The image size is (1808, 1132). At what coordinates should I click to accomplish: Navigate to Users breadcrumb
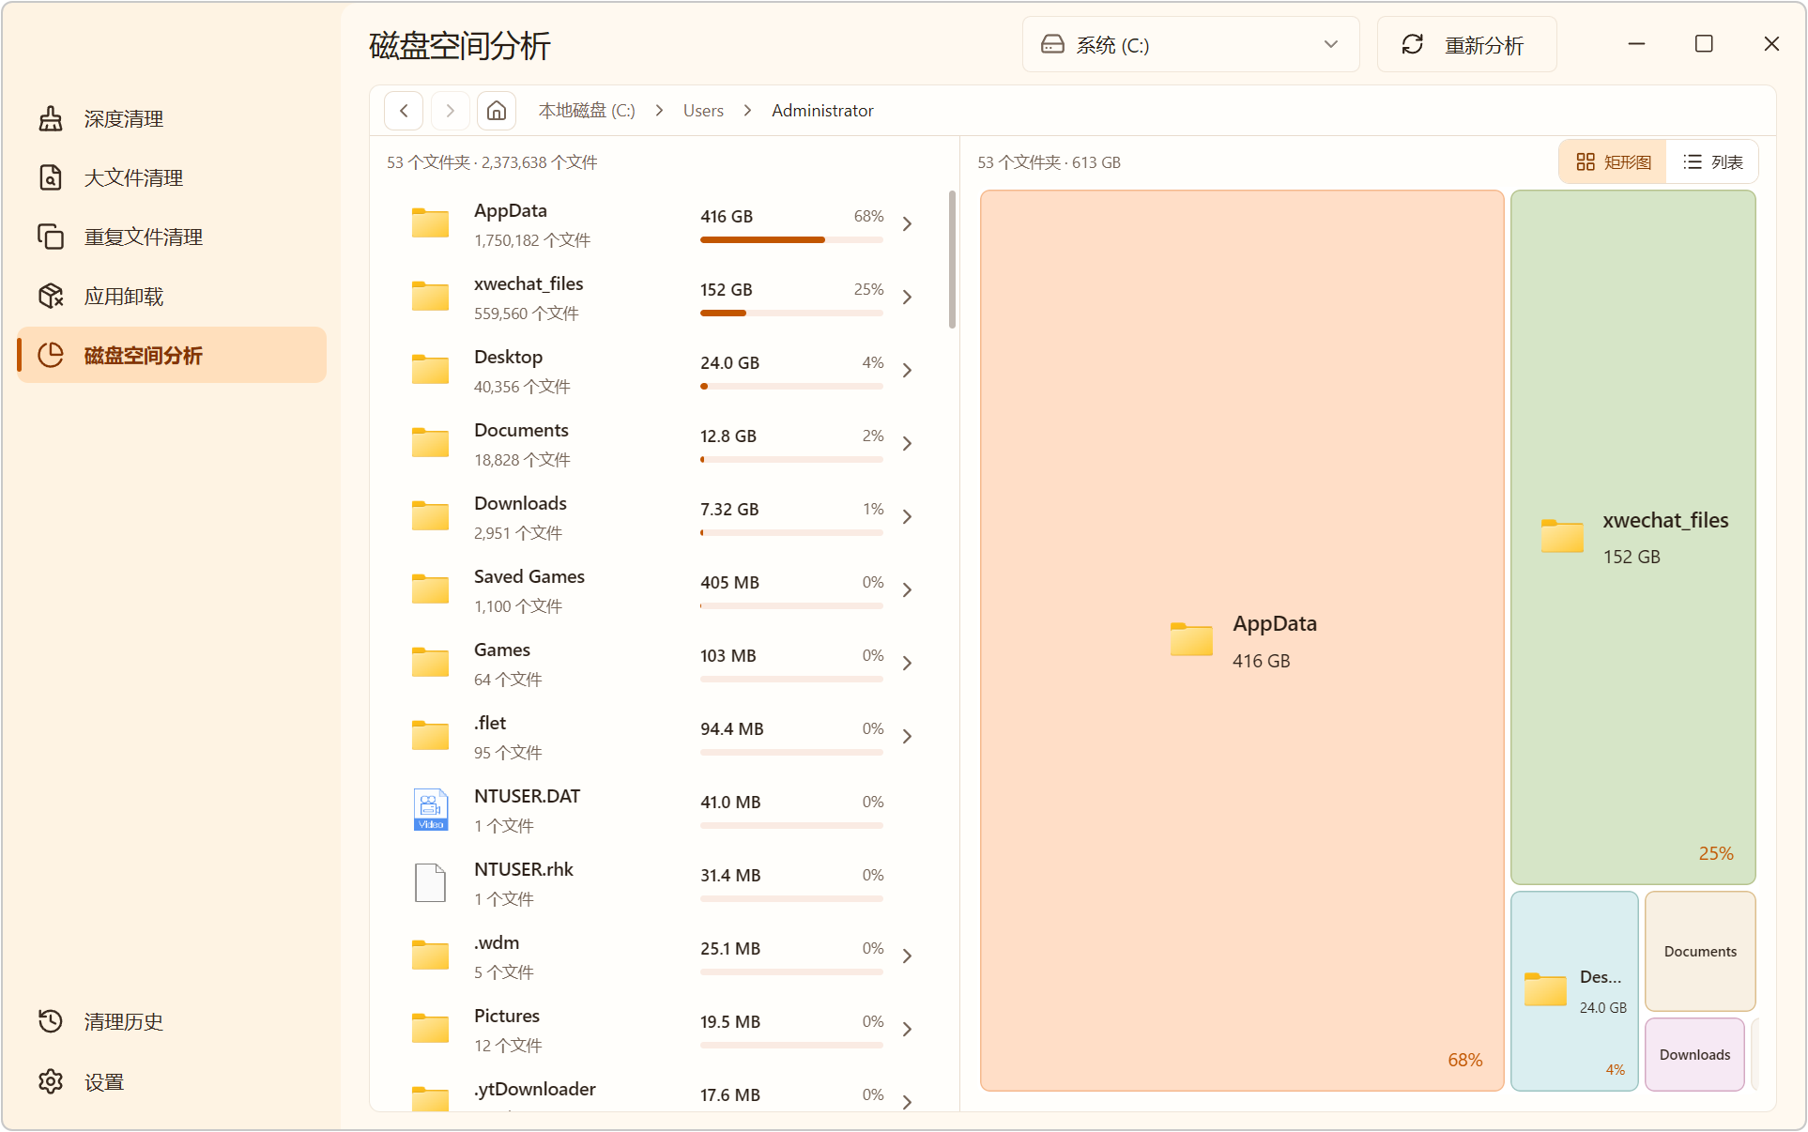point(703,111)
